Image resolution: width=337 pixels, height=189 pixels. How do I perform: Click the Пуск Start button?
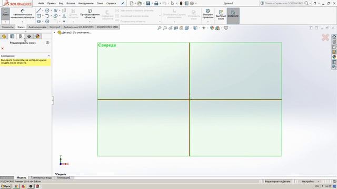[x=6, y=186]
